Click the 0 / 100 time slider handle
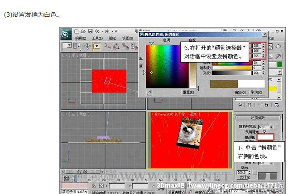 pos(82,172)
